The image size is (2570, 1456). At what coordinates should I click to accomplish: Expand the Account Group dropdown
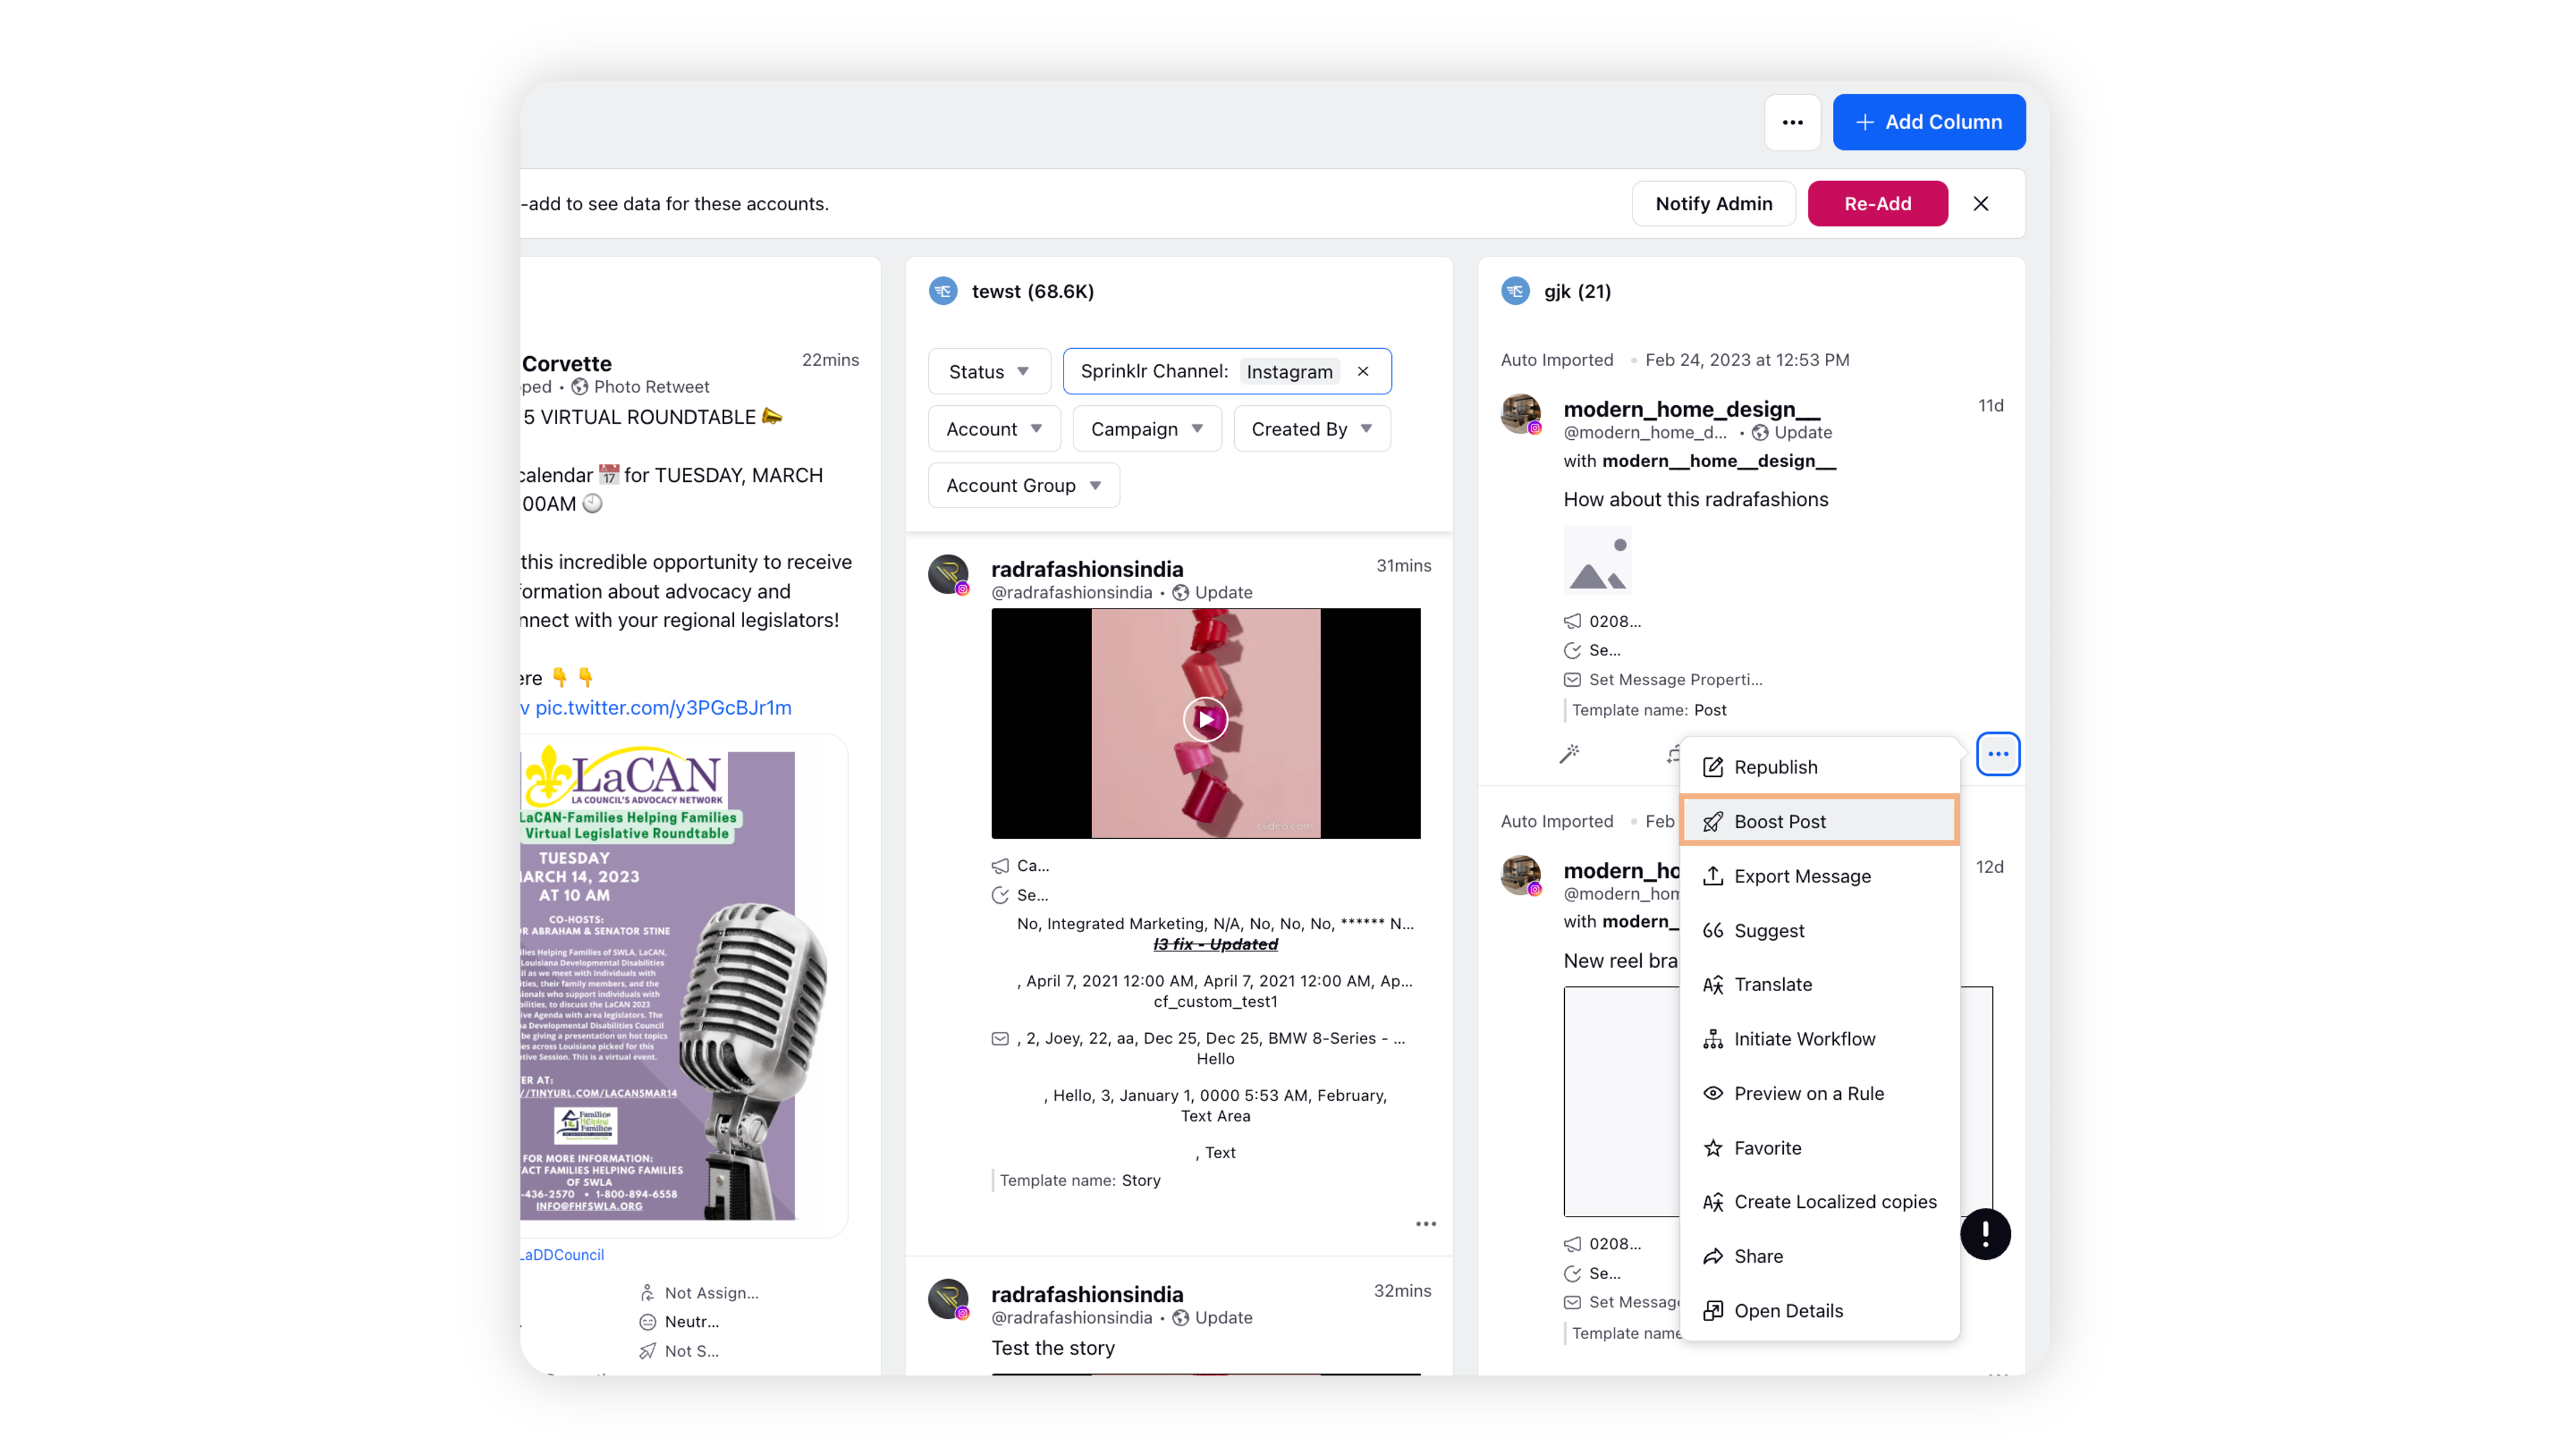[x=1023, y=485]
